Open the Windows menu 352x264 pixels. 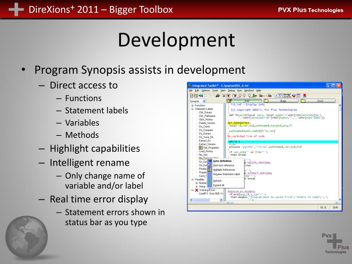249,90
